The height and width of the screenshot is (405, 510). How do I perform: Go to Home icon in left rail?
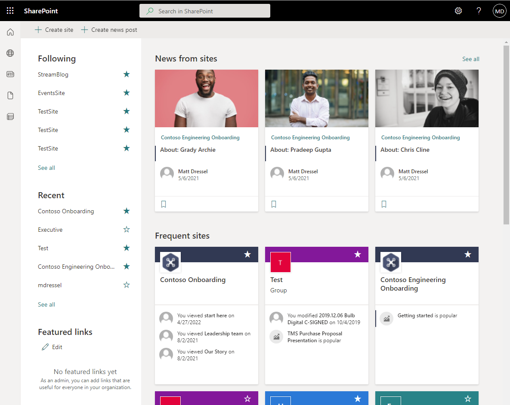(x=10, y=32)
